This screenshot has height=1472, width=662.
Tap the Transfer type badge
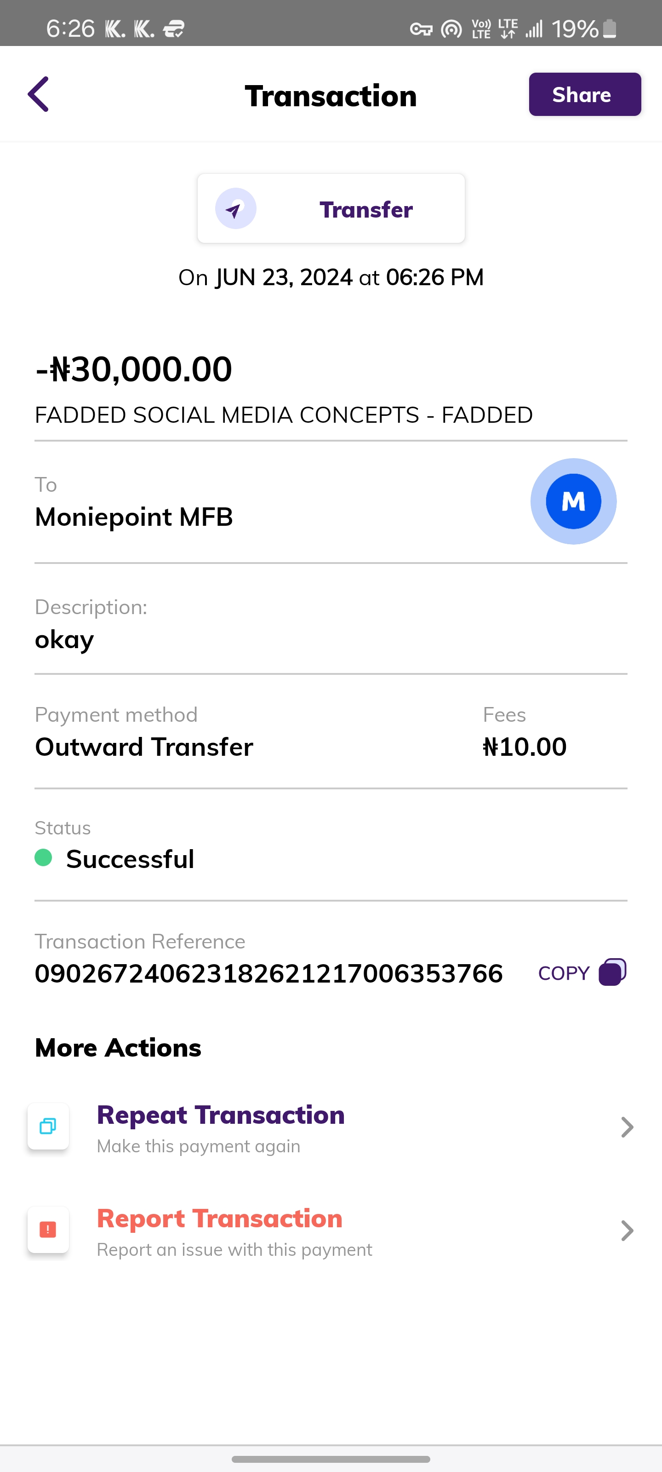331,209
